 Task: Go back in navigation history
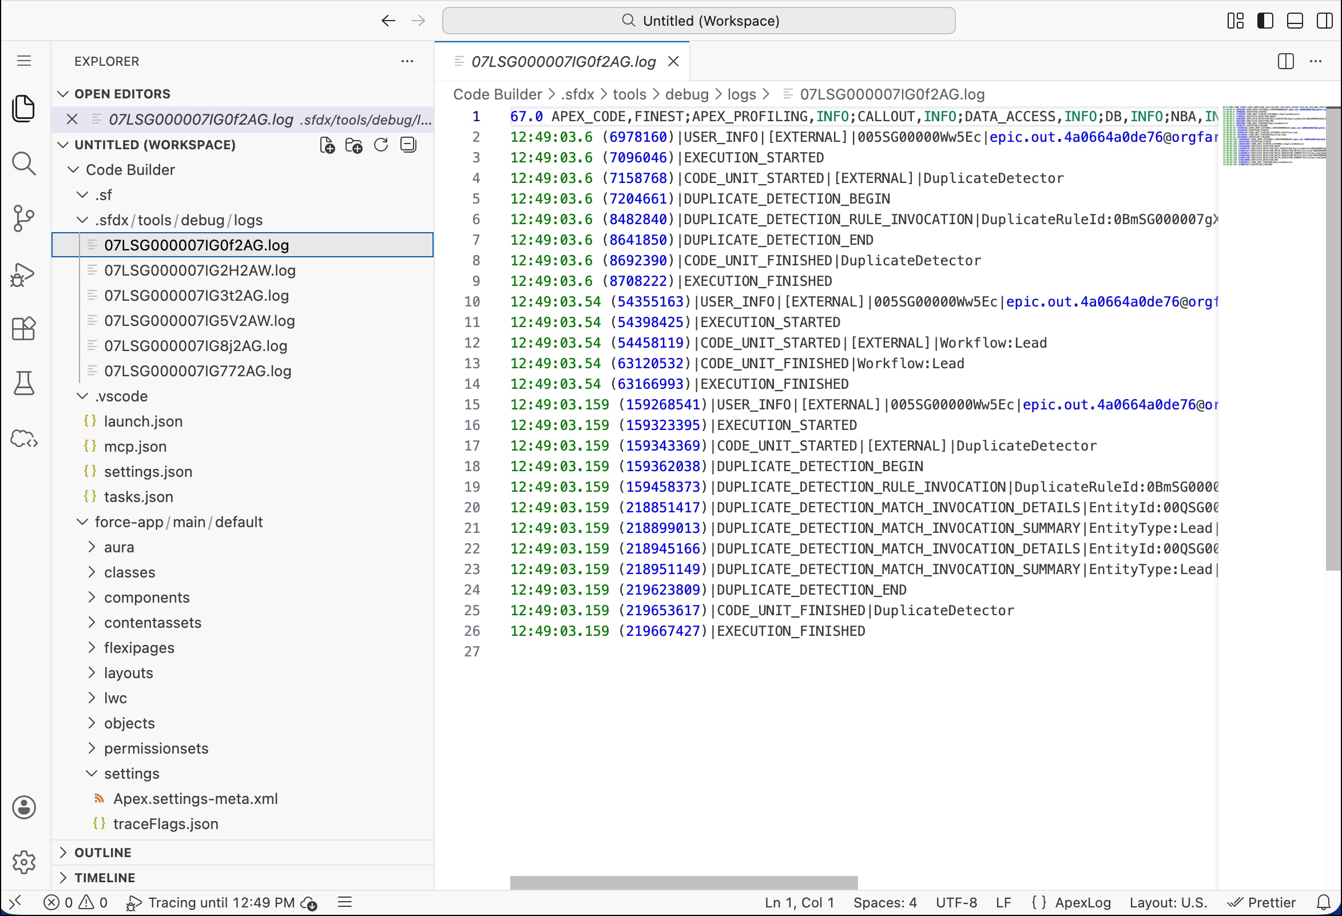pyautogui.click(x=388, y=21)
